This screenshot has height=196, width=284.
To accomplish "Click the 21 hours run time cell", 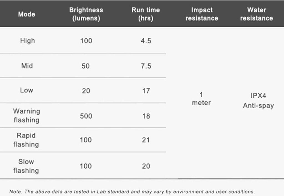I will (x=146, y=140).
